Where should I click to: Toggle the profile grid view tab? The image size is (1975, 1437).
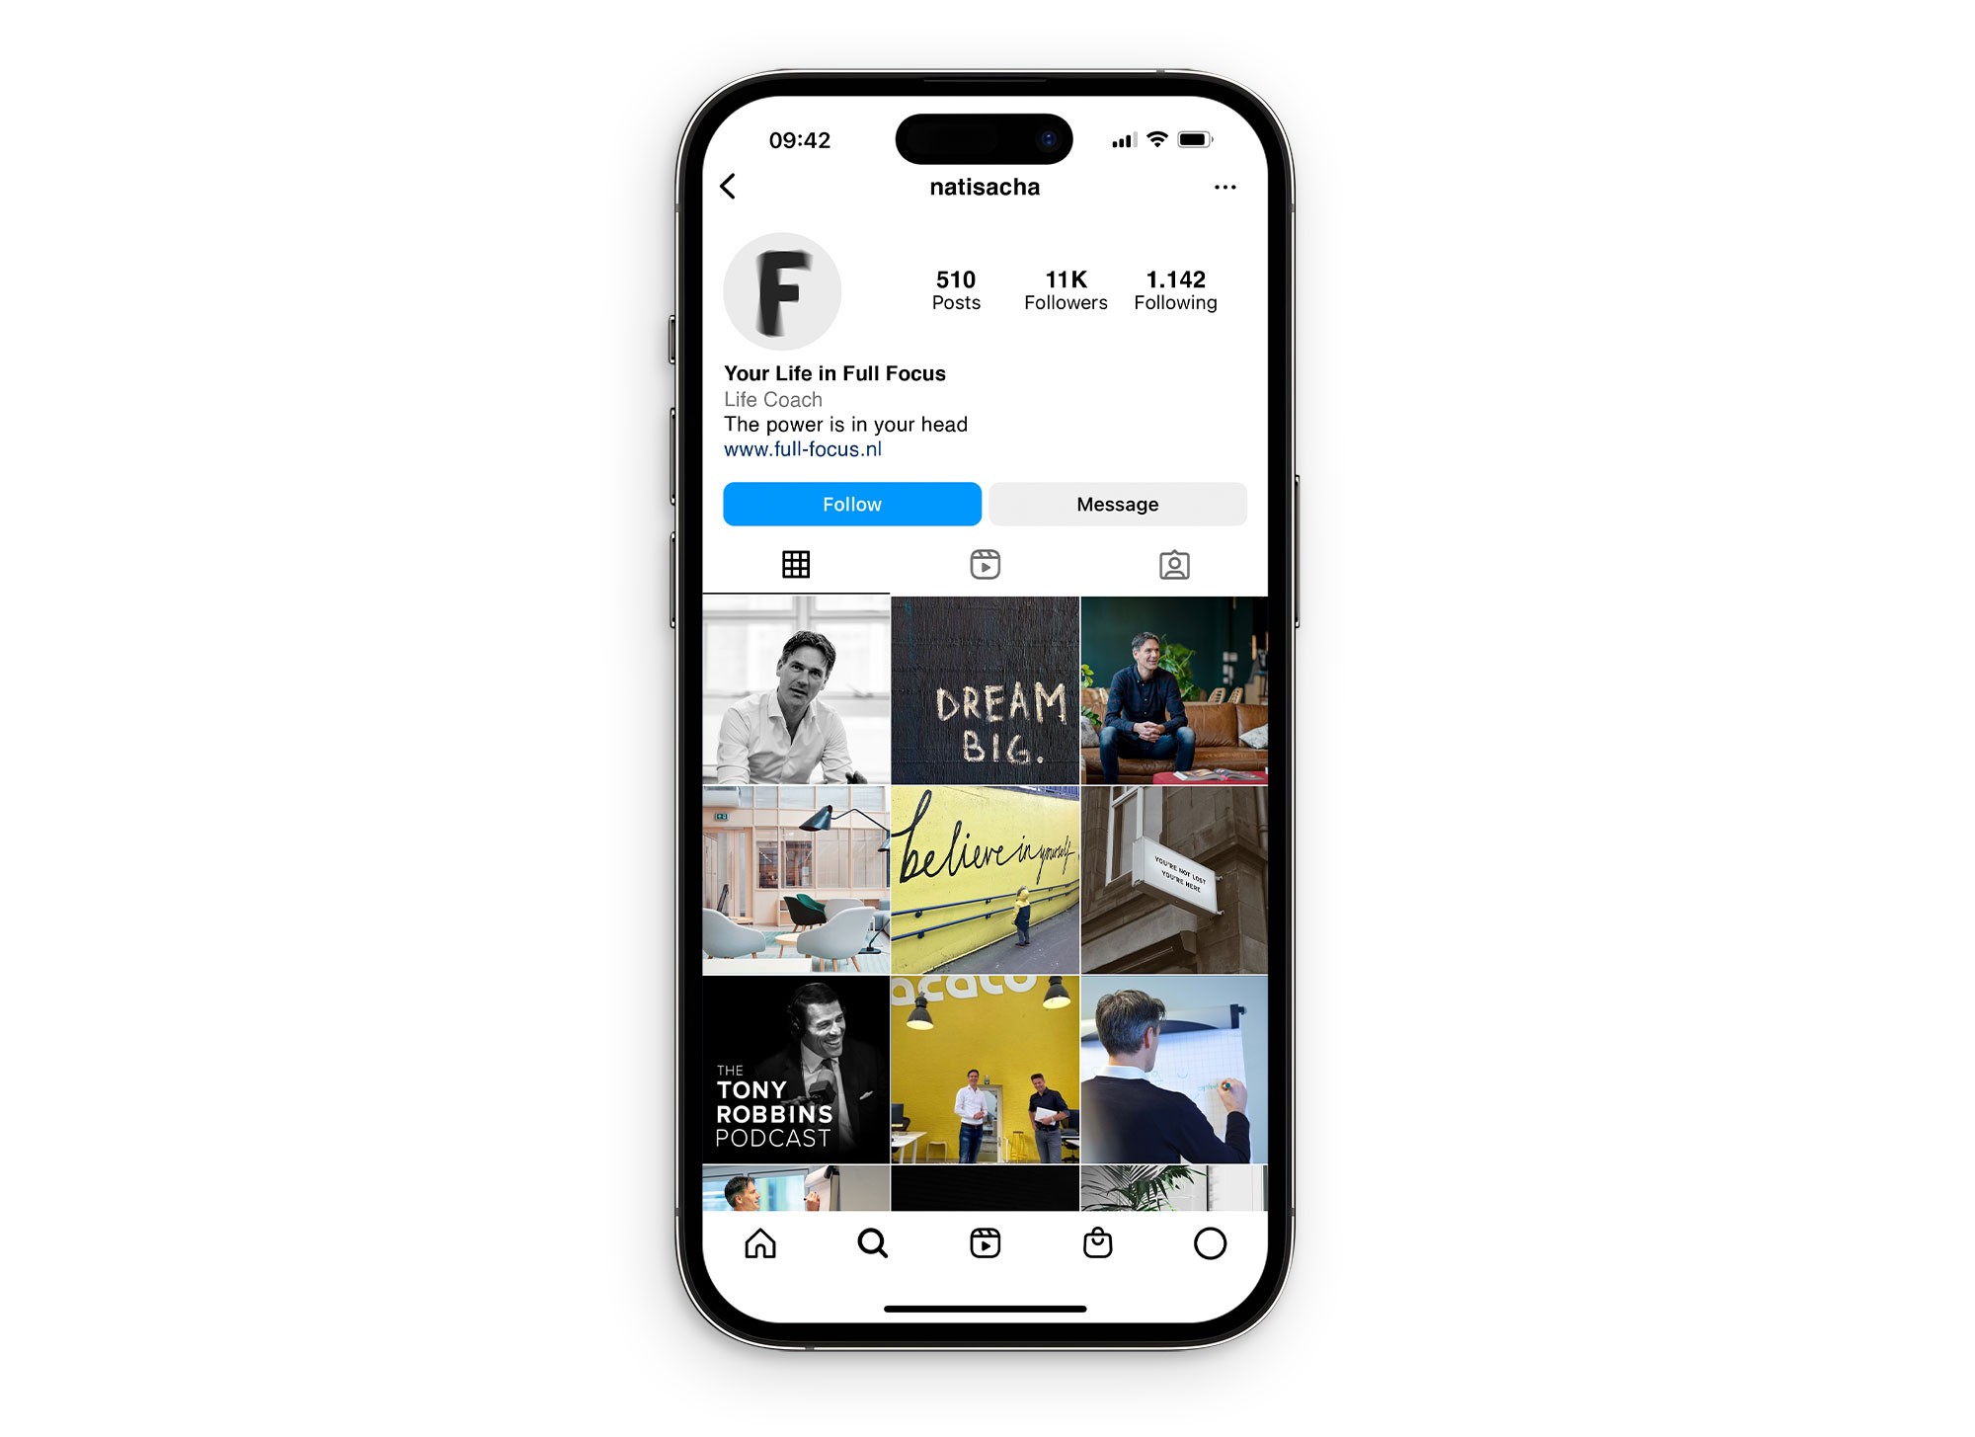[797, 563]
